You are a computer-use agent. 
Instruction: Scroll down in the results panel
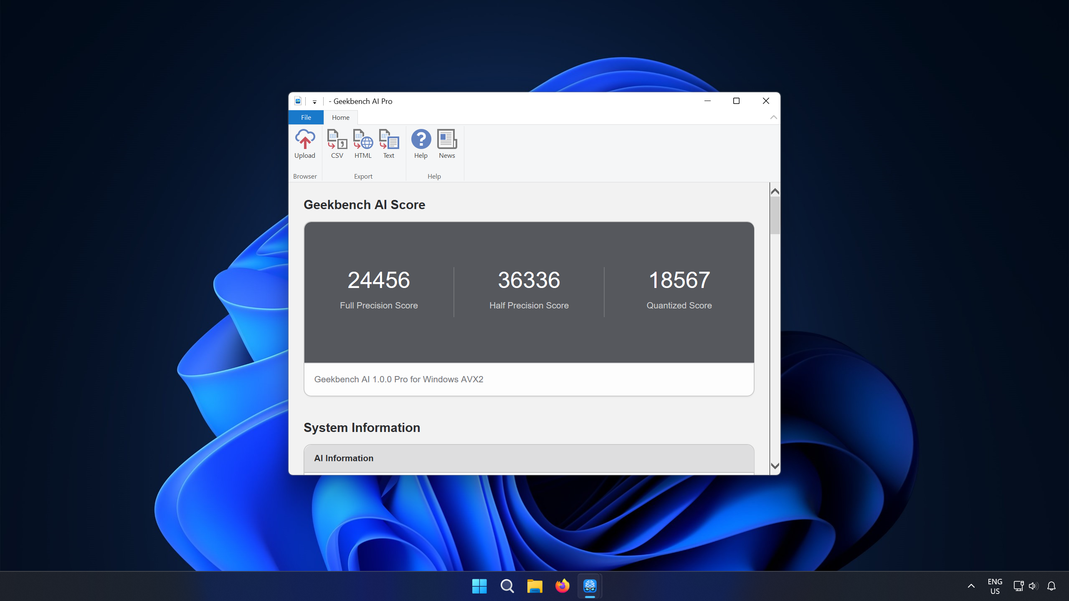tap(774, 467)
